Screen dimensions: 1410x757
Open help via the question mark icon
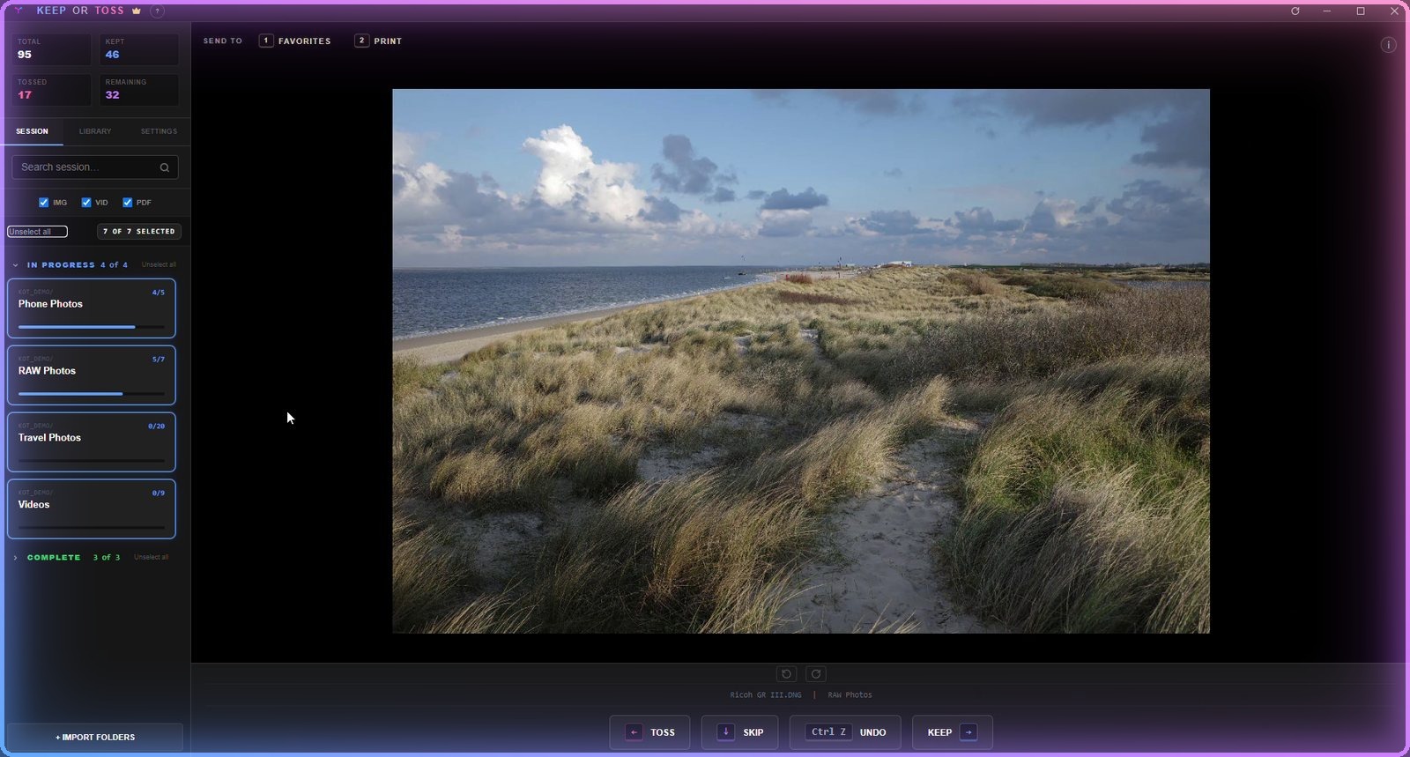pyautogui.click(x=157, y=11)
